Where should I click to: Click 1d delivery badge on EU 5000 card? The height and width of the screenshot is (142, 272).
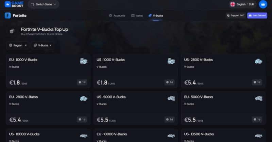pos(257,120)
